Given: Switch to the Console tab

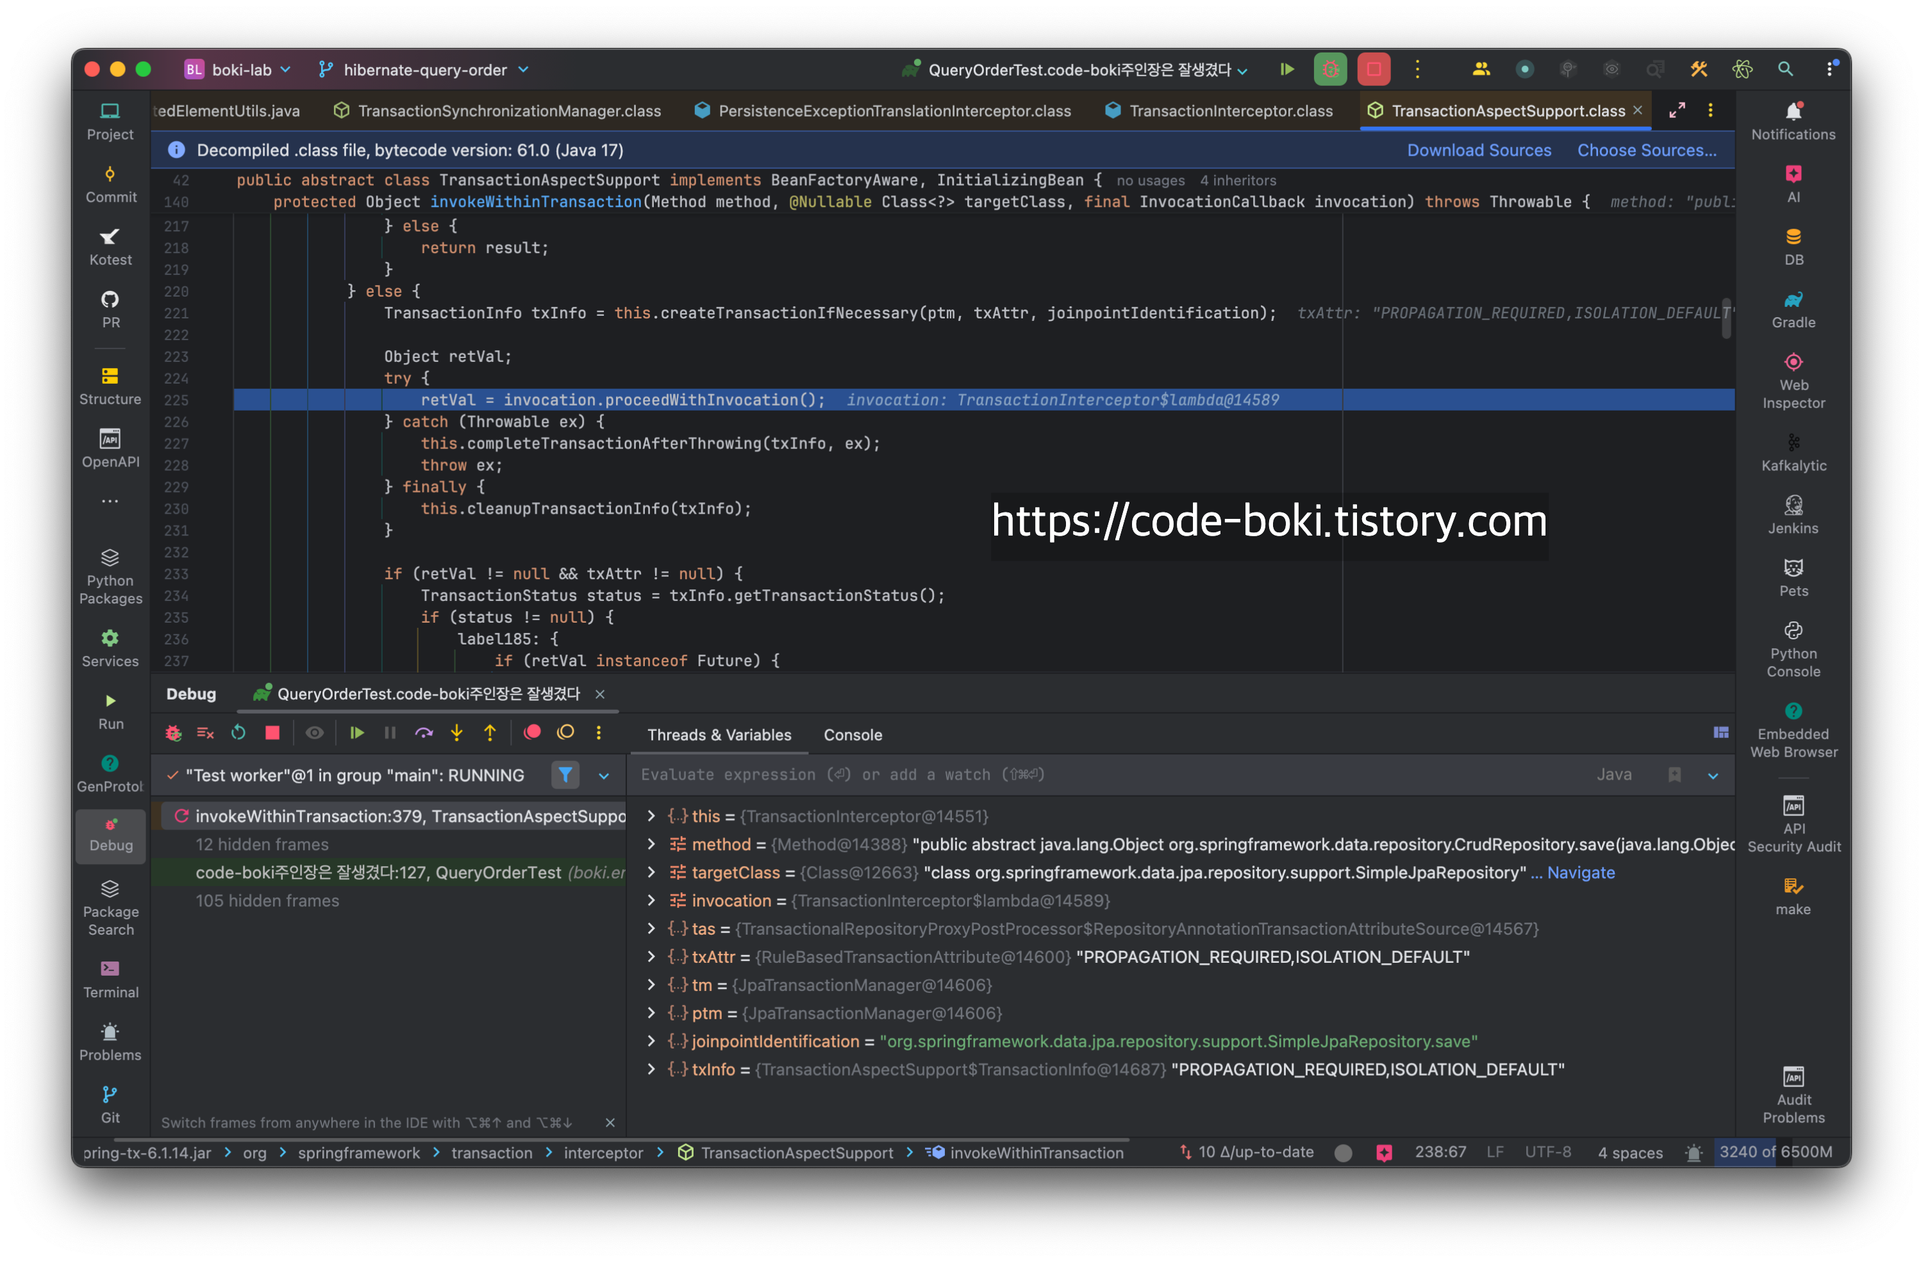Looking at the screenshot, I should click(x=853, y=735).
